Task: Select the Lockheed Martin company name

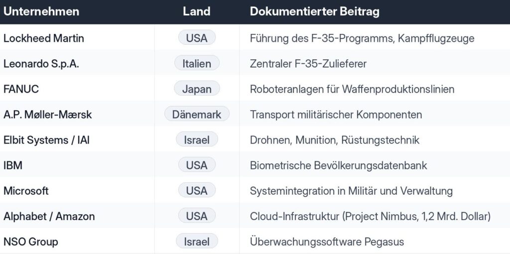Action: (44, 38)
